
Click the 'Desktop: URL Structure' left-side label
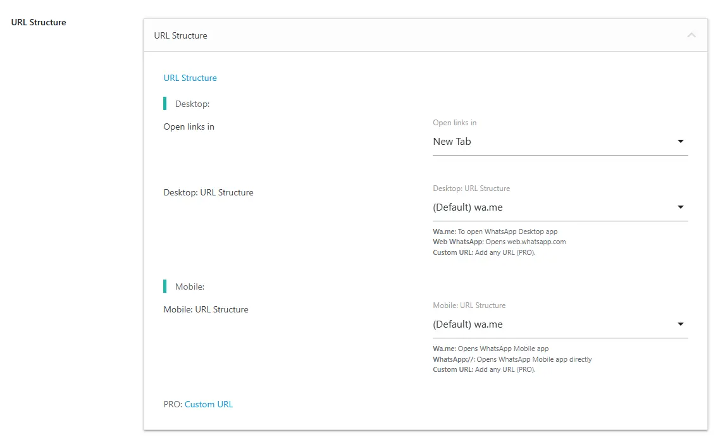(208, 192)
